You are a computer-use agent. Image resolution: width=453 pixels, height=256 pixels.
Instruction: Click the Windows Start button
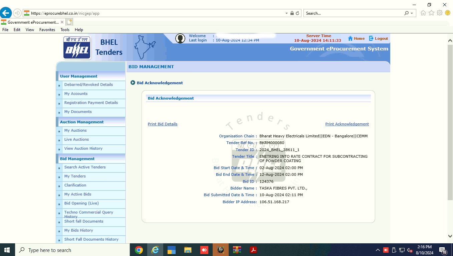[7, 250]
